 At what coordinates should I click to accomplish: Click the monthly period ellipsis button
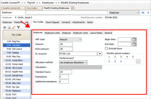138,61
